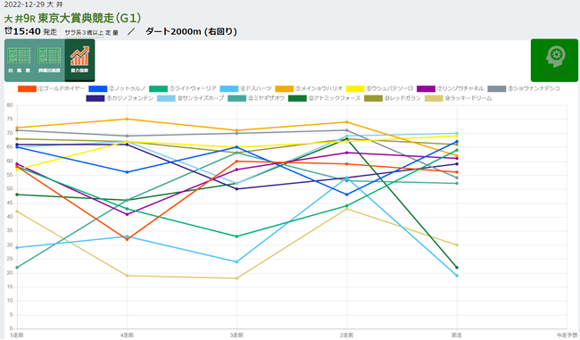The image size is (580, 340).
Task: Toggle リンゾウチャネル purple legend entry
Action: pos(450,88)
